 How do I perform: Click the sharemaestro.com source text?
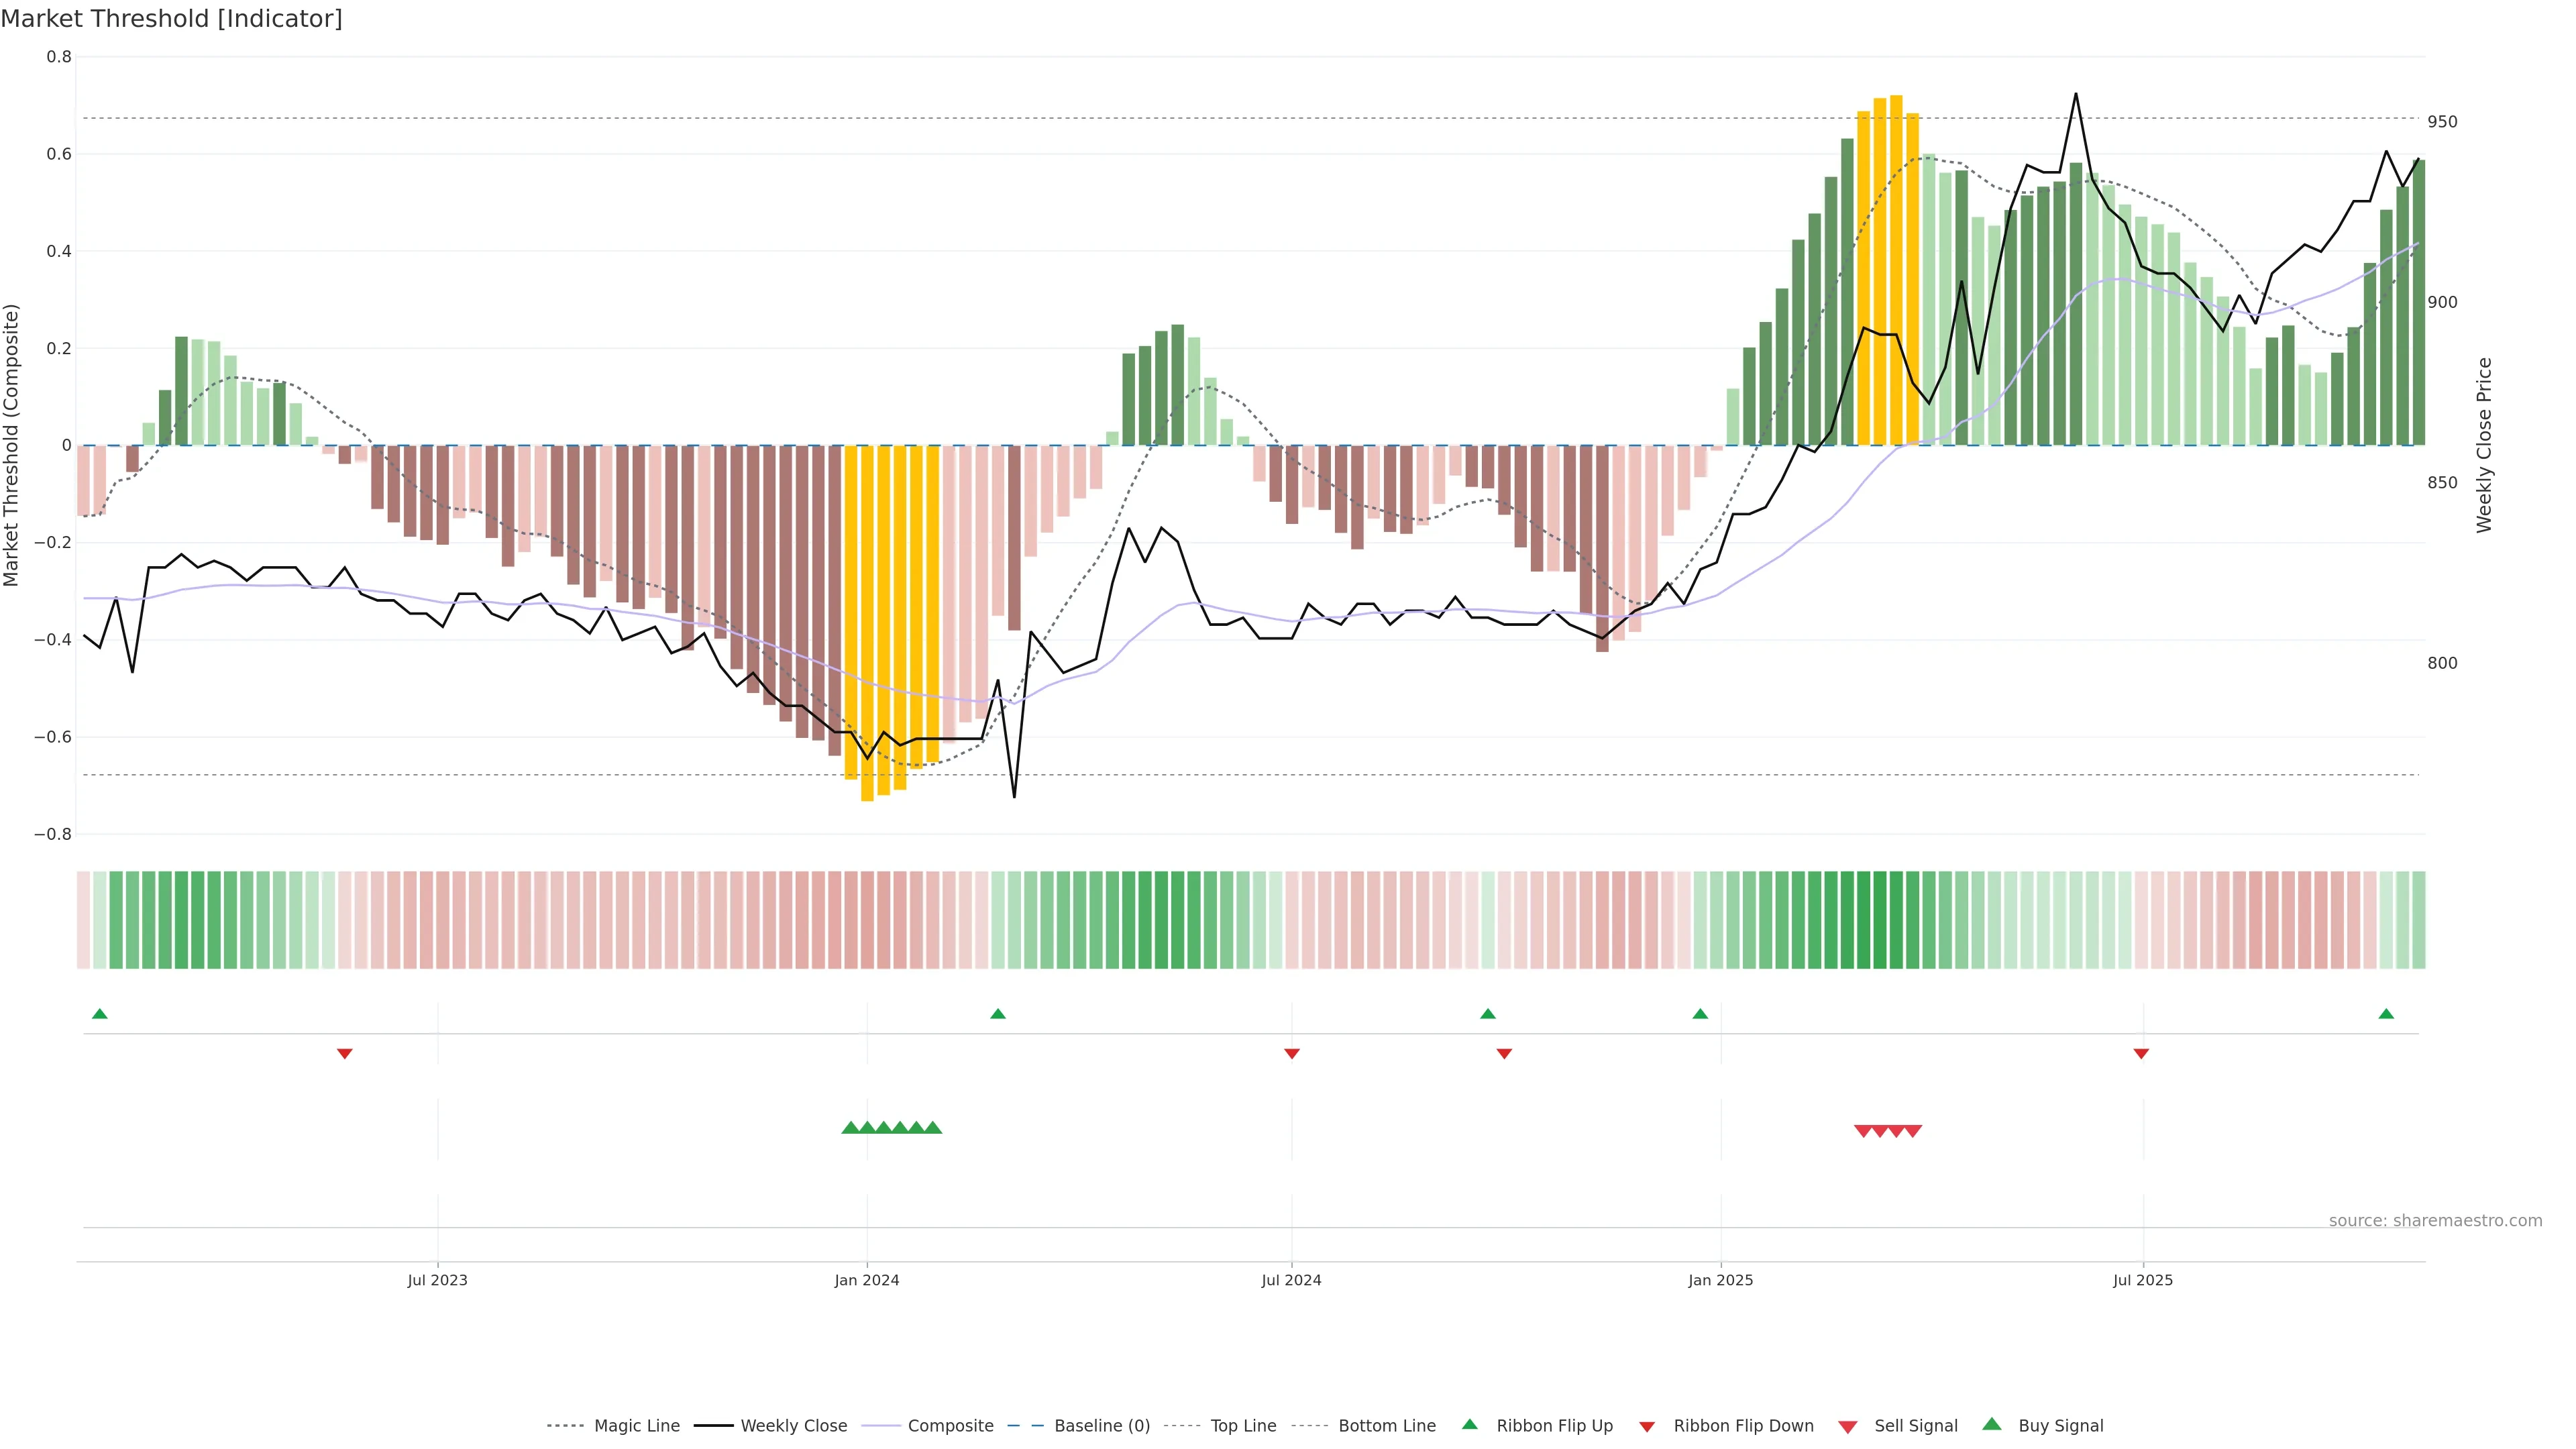point(2435,1221)
